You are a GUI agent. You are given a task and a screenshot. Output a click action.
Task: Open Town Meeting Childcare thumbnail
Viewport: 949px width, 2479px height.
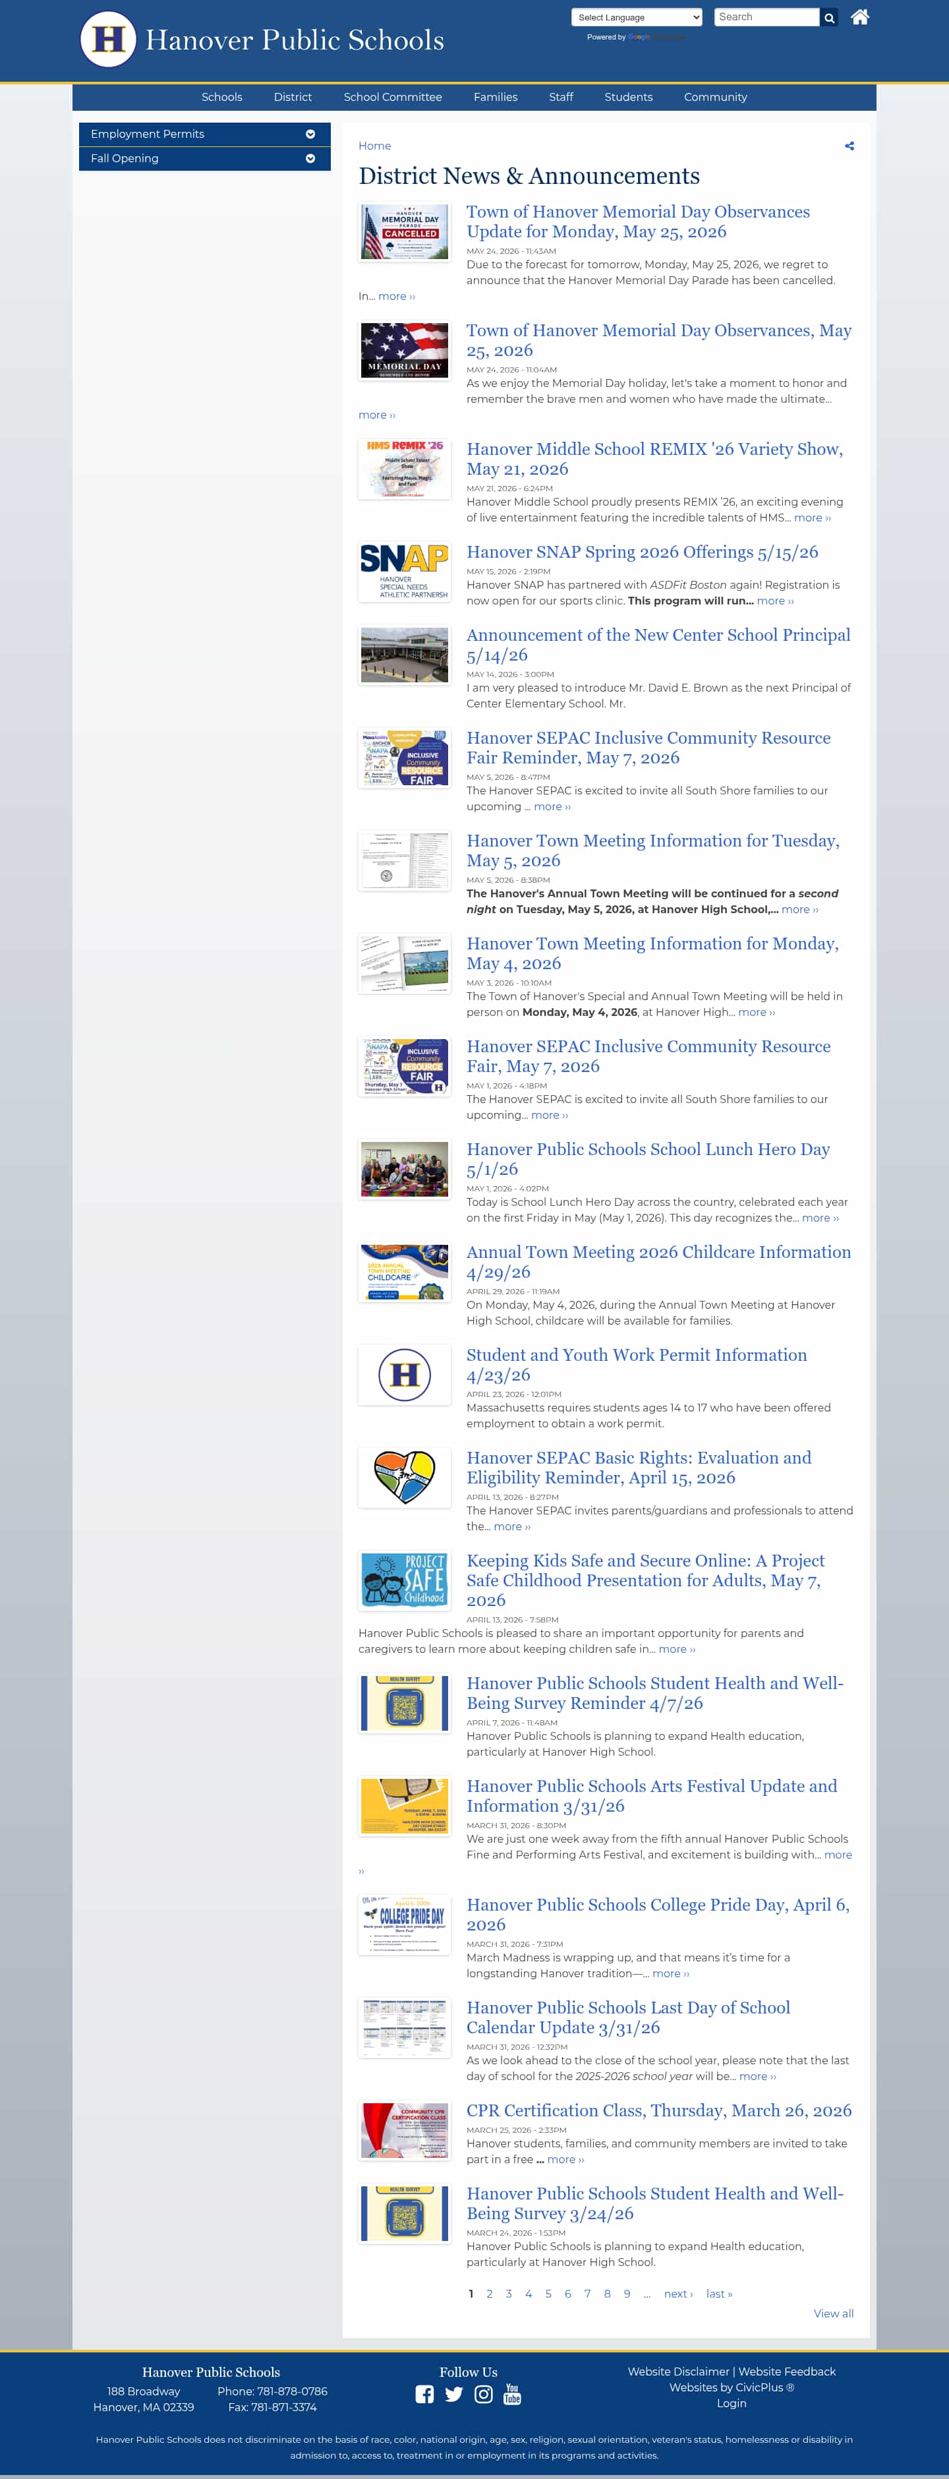(405, 1272)
